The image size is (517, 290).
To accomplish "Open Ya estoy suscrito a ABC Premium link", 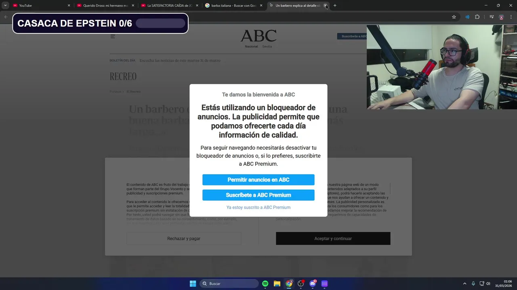I will pos(258,207).
